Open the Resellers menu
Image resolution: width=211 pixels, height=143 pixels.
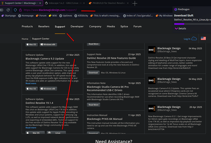[x=44, y=26]
